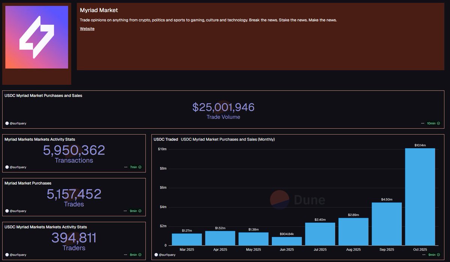The height and width of the screenshot is (262, 450).
Task: Select the Sep 2025 bar
Action: (387, 224)
